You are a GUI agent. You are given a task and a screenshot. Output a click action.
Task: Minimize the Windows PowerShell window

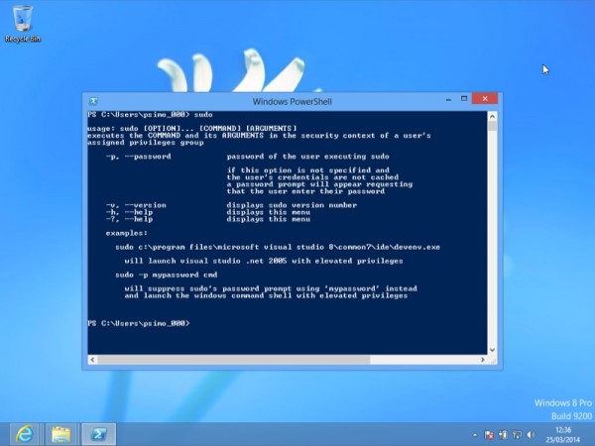coord(448,99)
